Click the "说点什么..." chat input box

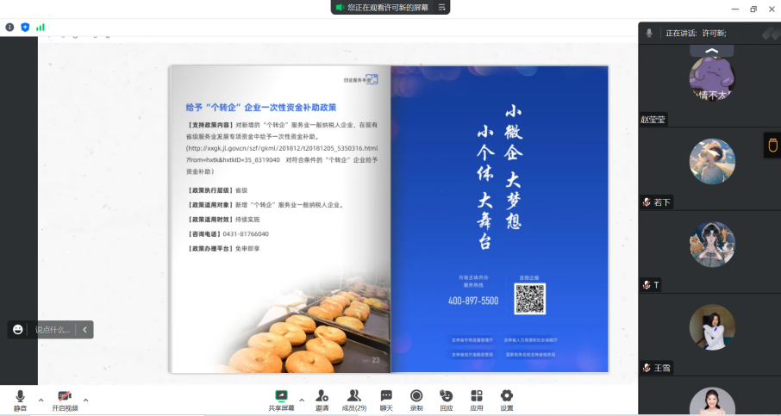[x=52, y=330]
